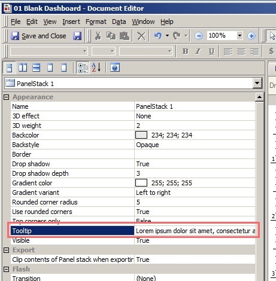Click the Cut scissors icon
Image resolution: width=276 pixels, height=281 pixels.
point(98,36)
